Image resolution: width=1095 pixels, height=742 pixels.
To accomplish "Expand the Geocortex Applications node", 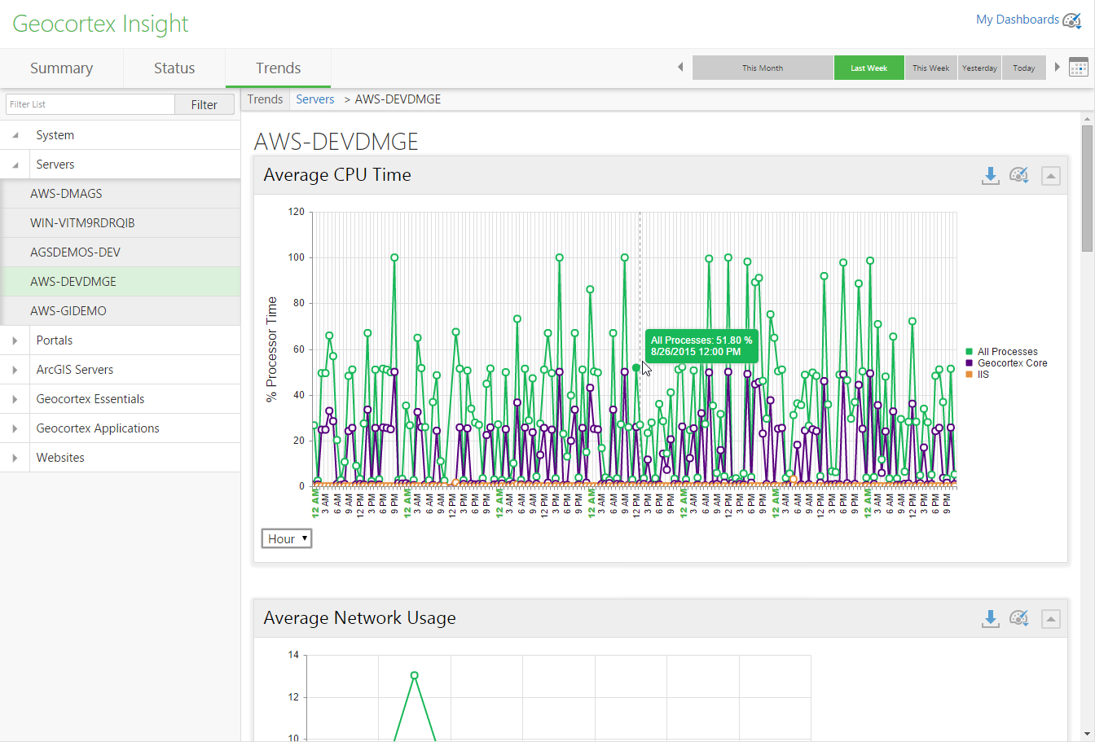I will coord(15,428).
